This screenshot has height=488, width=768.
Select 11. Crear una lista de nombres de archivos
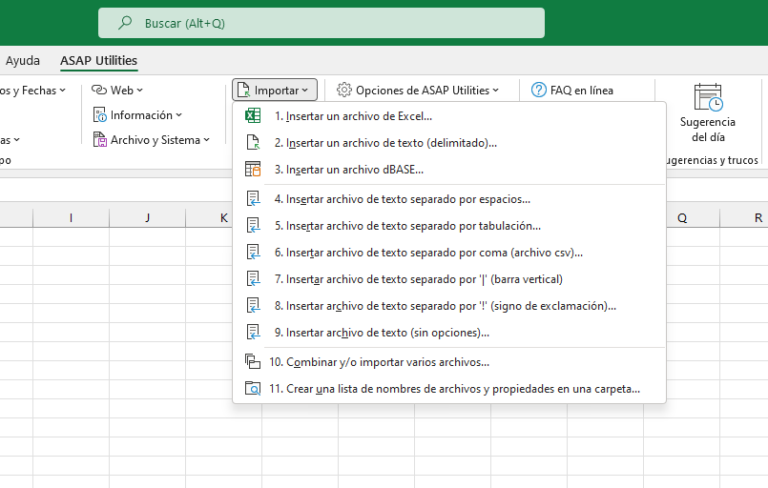pos(449,389)
